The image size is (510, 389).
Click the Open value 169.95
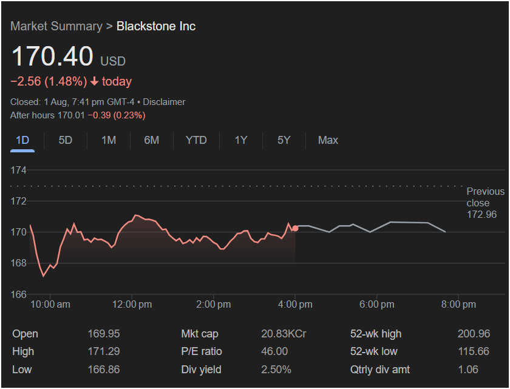(x=104, y=334)
